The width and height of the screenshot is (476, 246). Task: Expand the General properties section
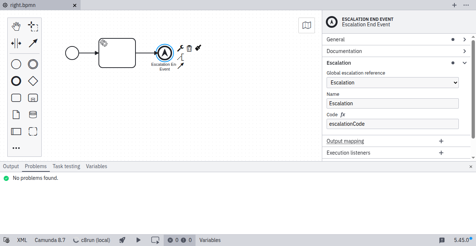[x=397, y=39]
